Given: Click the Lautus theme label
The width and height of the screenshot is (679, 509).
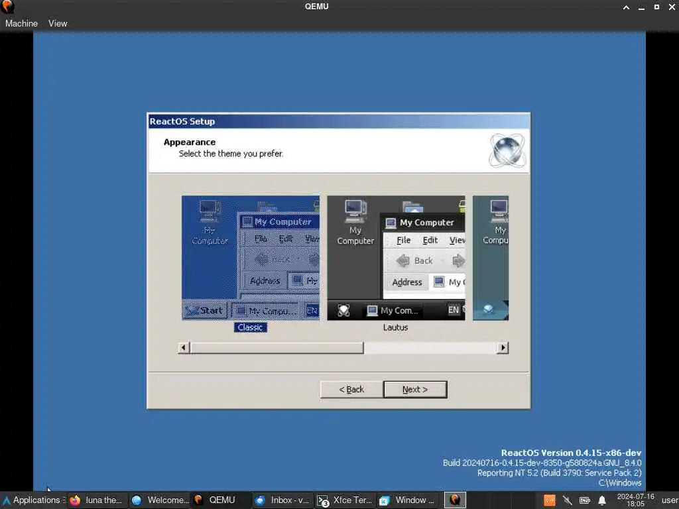Looking at the screenshot, I should coord(395,327).
